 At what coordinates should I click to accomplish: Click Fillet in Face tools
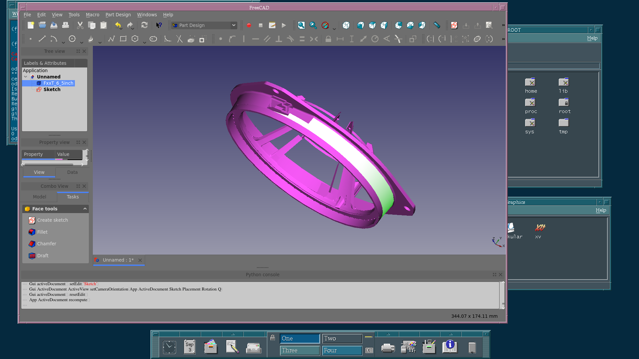38,232
